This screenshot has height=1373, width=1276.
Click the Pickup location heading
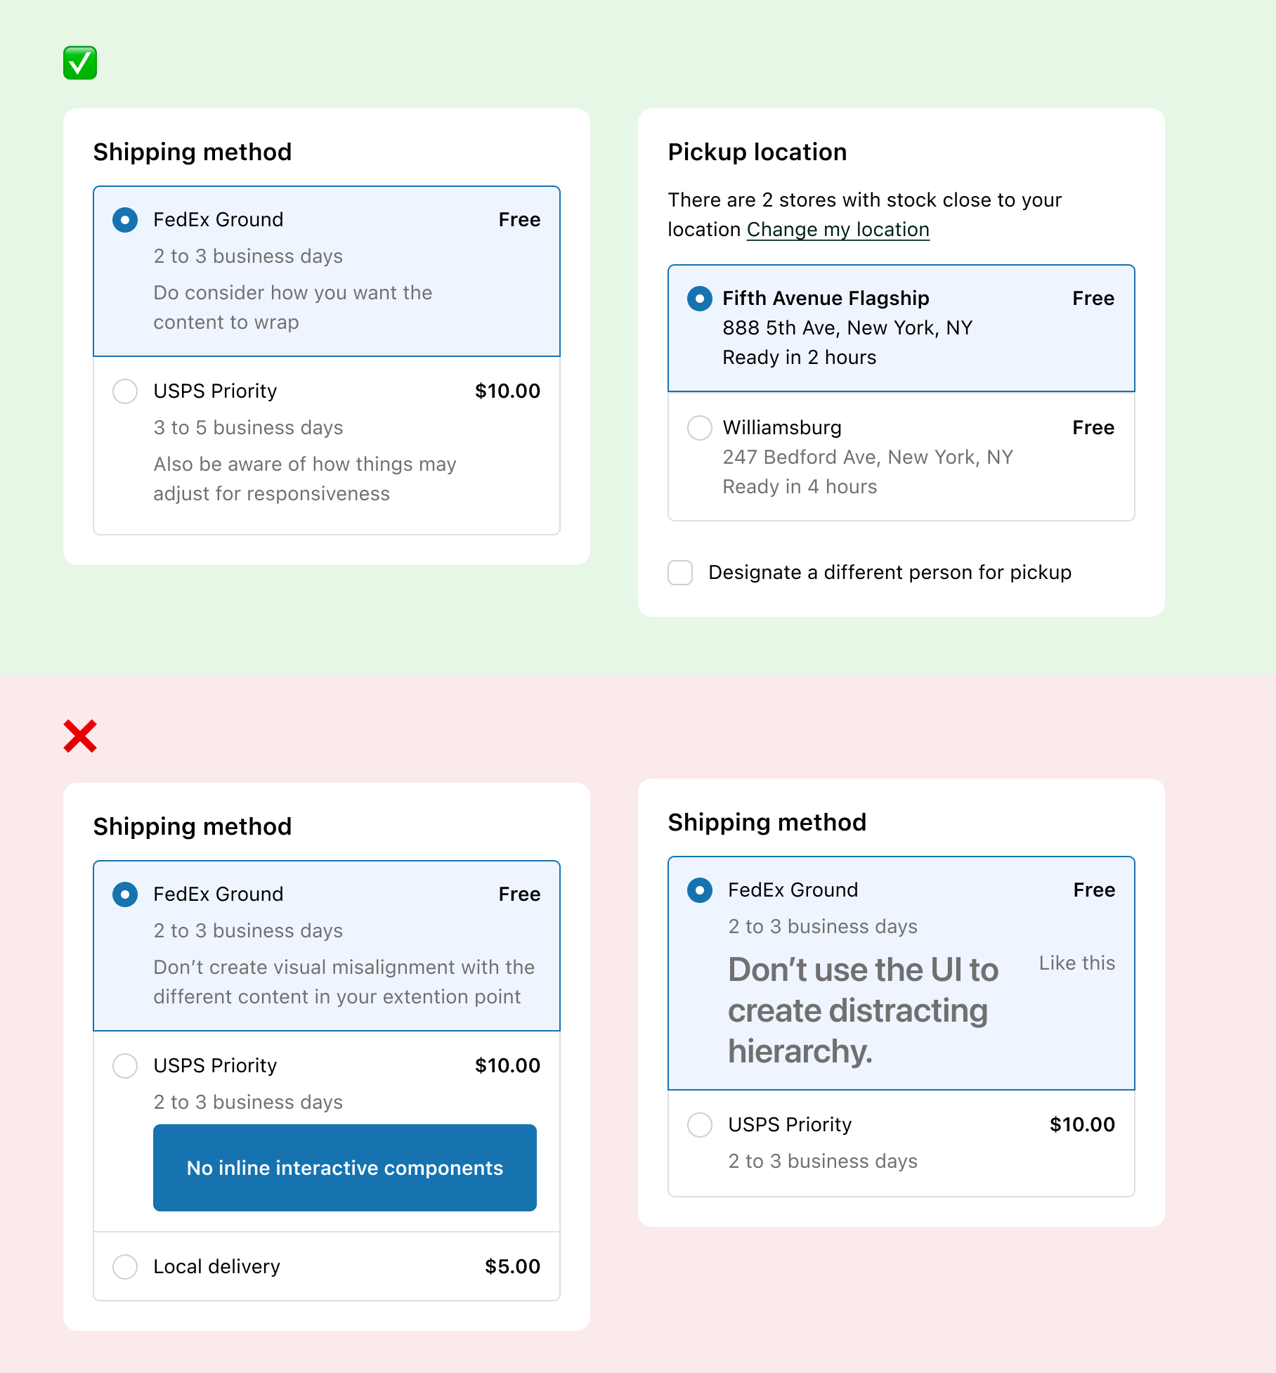click(757, 152)
